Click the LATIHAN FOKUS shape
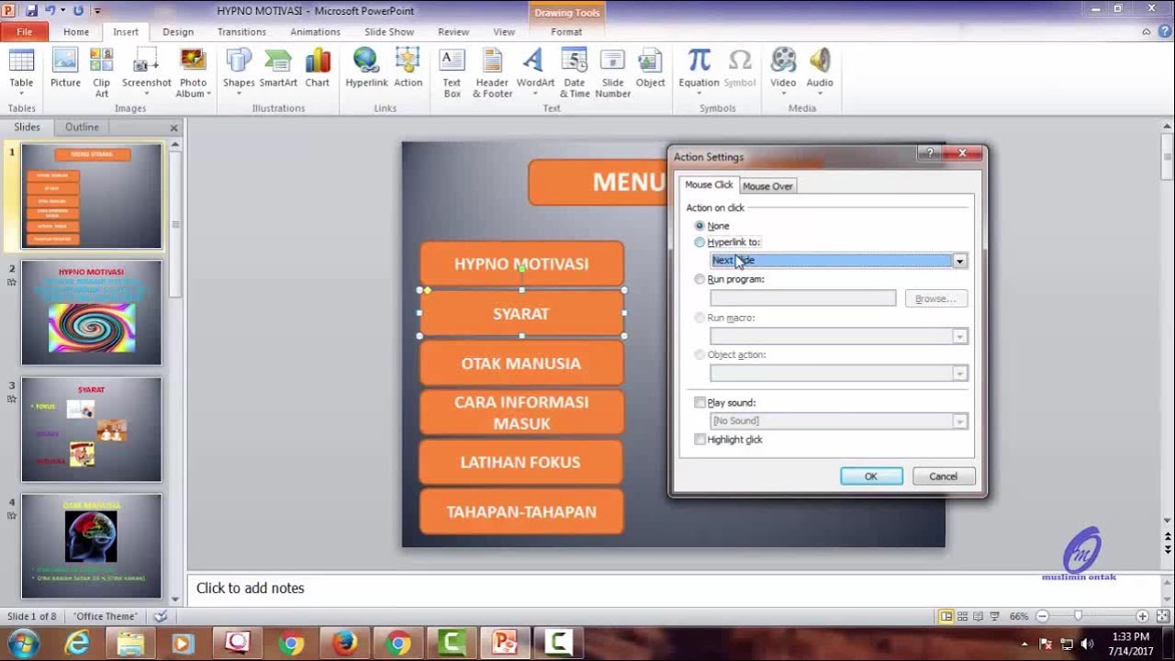Image resolution: width=1175 pixels, height=661 pixels. point(521,462)
